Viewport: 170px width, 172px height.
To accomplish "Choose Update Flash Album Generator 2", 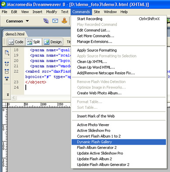I will tap(119, 165).
